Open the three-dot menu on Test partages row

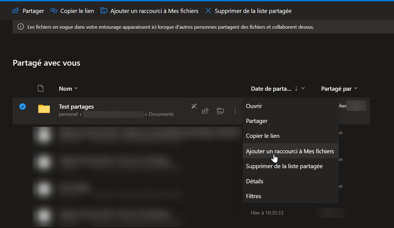pos(235,111)
